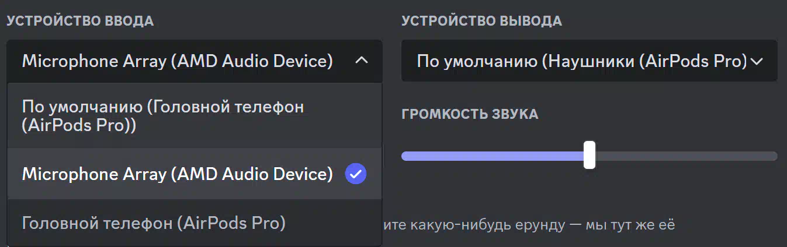Choose the bottom Головной телефон (AirPods Pro) option
This screenshot has width=787, height=247.
[x=195, y=223]
